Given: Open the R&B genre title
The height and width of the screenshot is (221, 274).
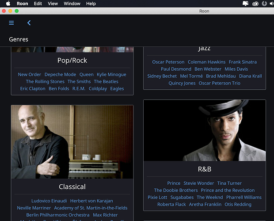Looking at the screenshot, I should [205, 169].
